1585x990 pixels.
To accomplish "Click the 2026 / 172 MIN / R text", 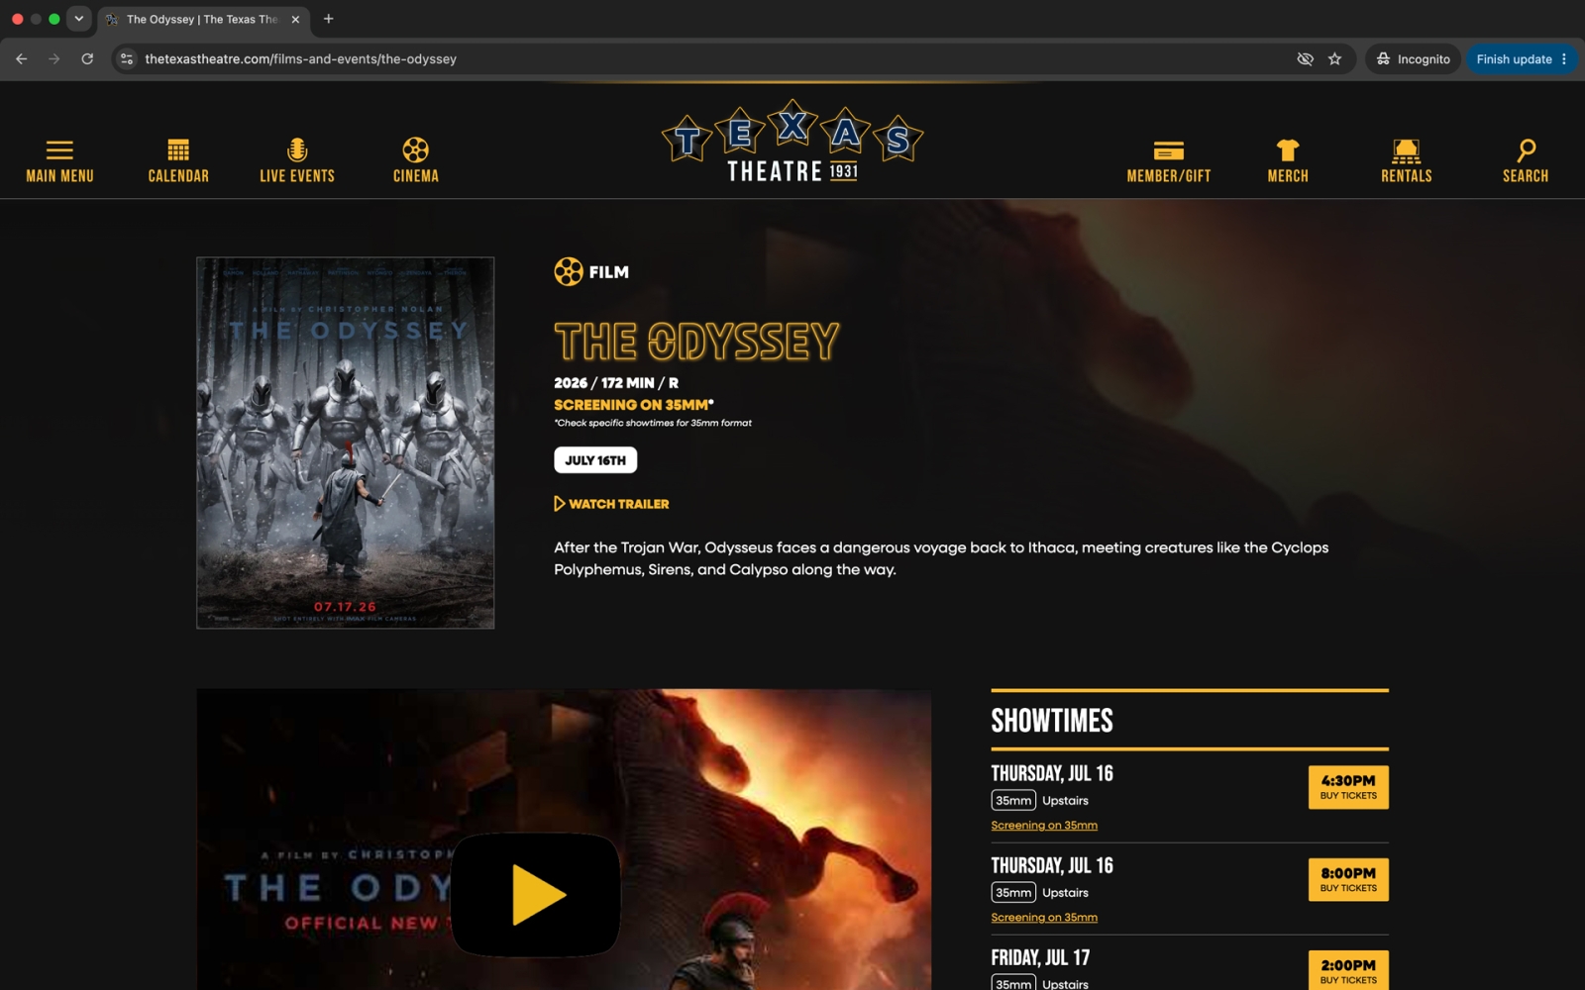I will (616, 383).
